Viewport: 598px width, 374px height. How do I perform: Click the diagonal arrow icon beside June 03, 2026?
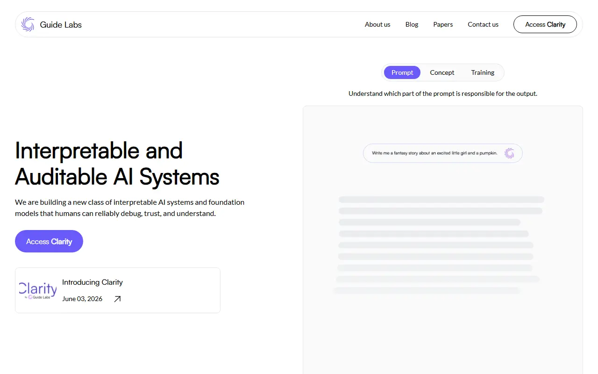pos(117,299)
